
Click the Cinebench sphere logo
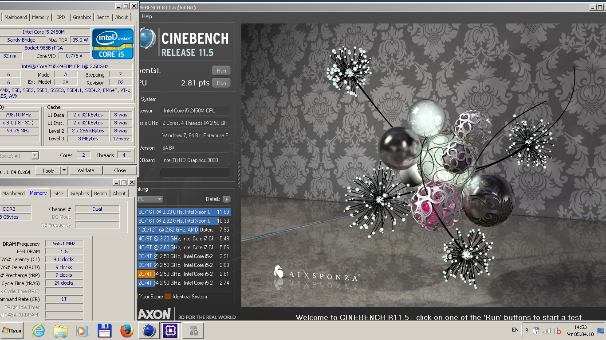tap(146, 38)
